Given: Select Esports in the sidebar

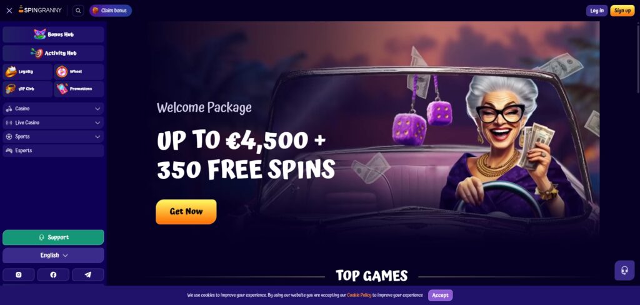Looking at the screenshot, I should (x=53, y=151).
